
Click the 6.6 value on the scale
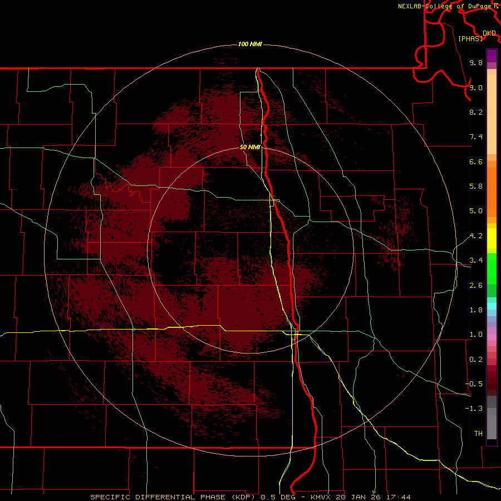click(476, 161)
